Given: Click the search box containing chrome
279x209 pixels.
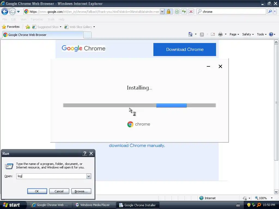Looking at the screenshot, I should pyautogui.click(x=232, y=12).
